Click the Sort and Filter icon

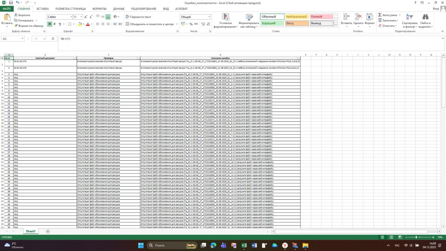pyautogui.click(x=409, y=17)
